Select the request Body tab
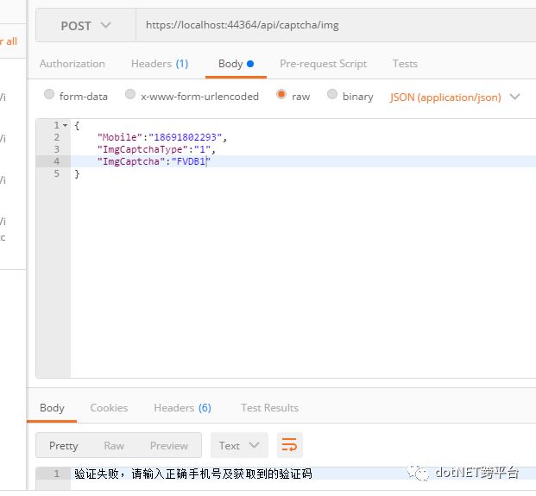This screenshot has width=536, height=496. coord(236,64)
